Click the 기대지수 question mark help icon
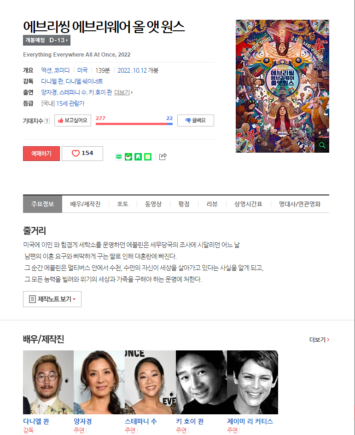Viewport: 355px width, 435px height. [x=47, y=121]
